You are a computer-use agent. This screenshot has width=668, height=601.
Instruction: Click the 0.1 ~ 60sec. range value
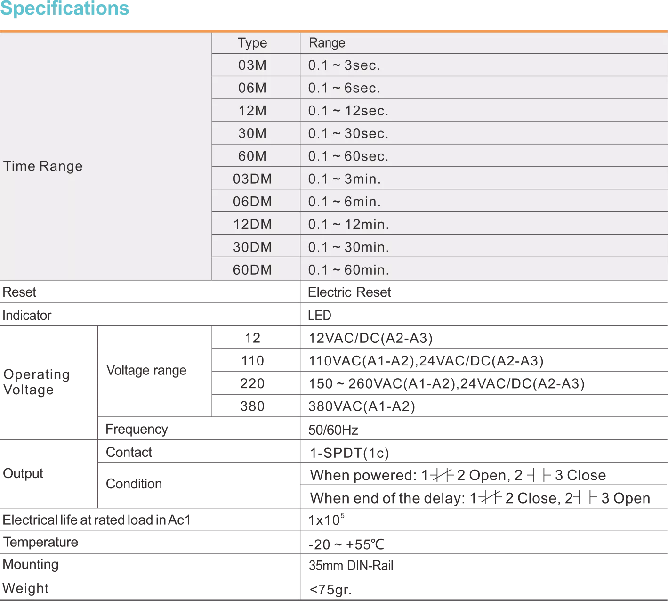coord(348,156)
